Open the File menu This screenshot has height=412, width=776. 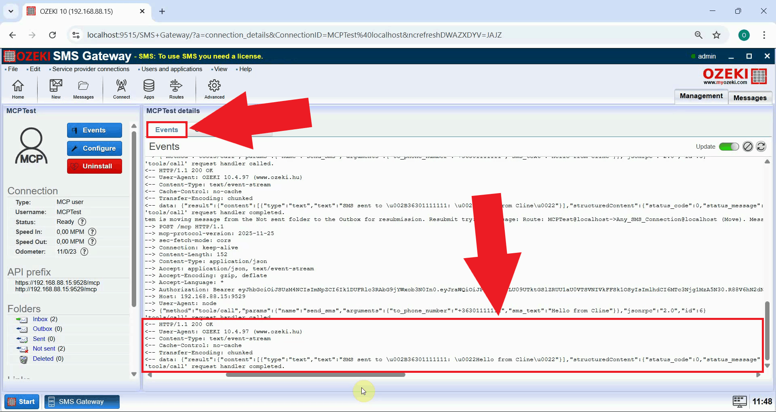coord(13,69)
